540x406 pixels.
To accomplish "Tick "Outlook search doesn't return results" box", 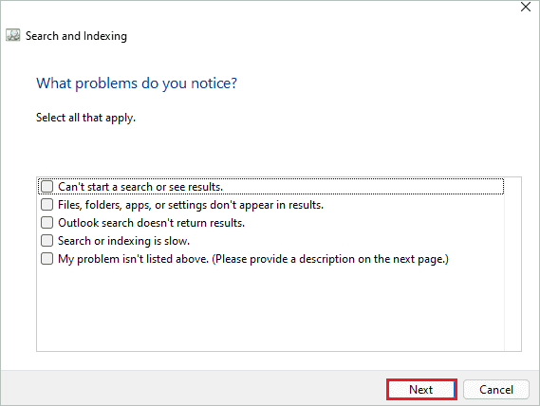I will (47, 223).
